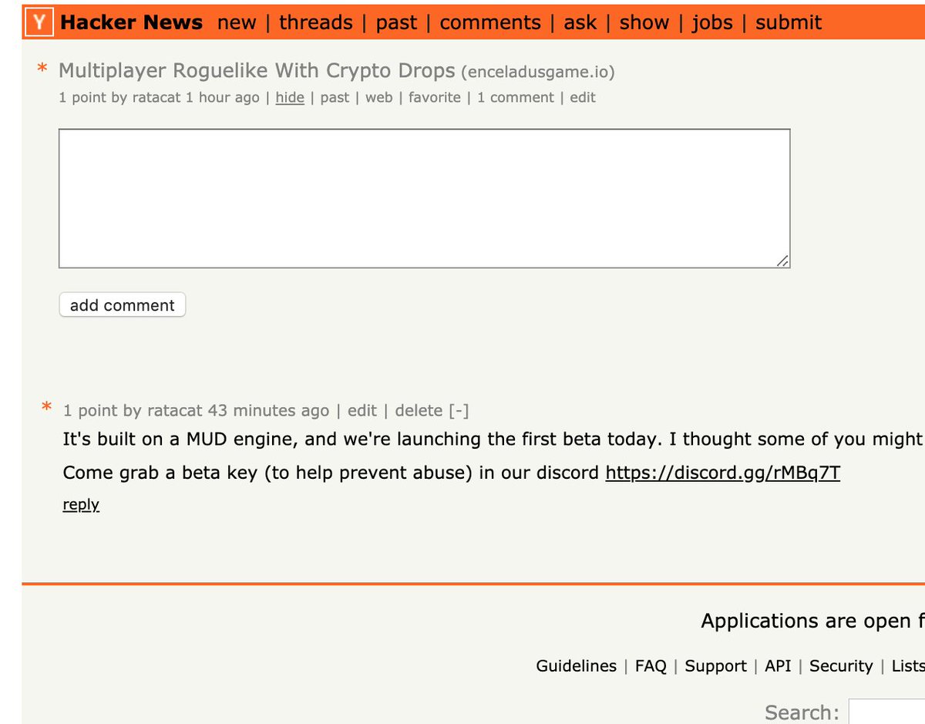
Task: Open ratacat's profile on the comment
Action: pyautogui.click(x=176, y=410)
